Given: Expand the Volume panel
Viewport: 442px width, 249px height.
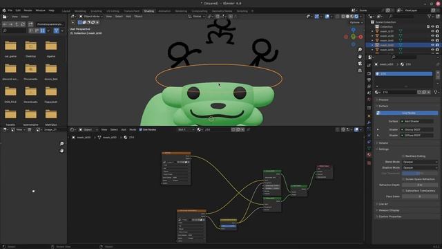Looking at the screenshot, I should click(383, 143).
